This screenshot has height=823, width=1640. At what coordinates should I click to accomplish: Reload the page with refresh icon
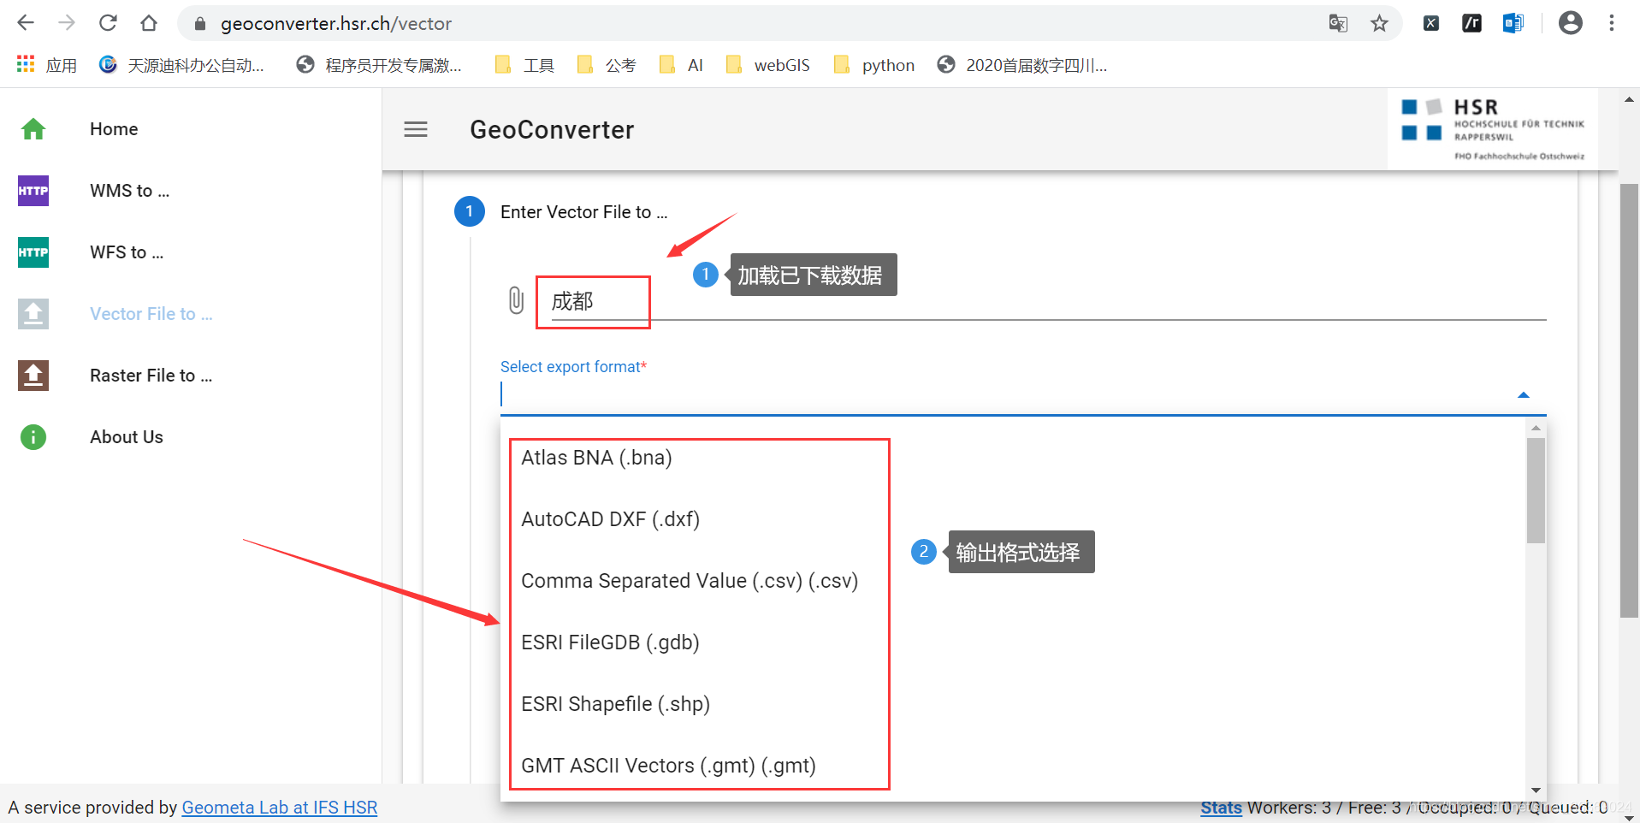108,23
